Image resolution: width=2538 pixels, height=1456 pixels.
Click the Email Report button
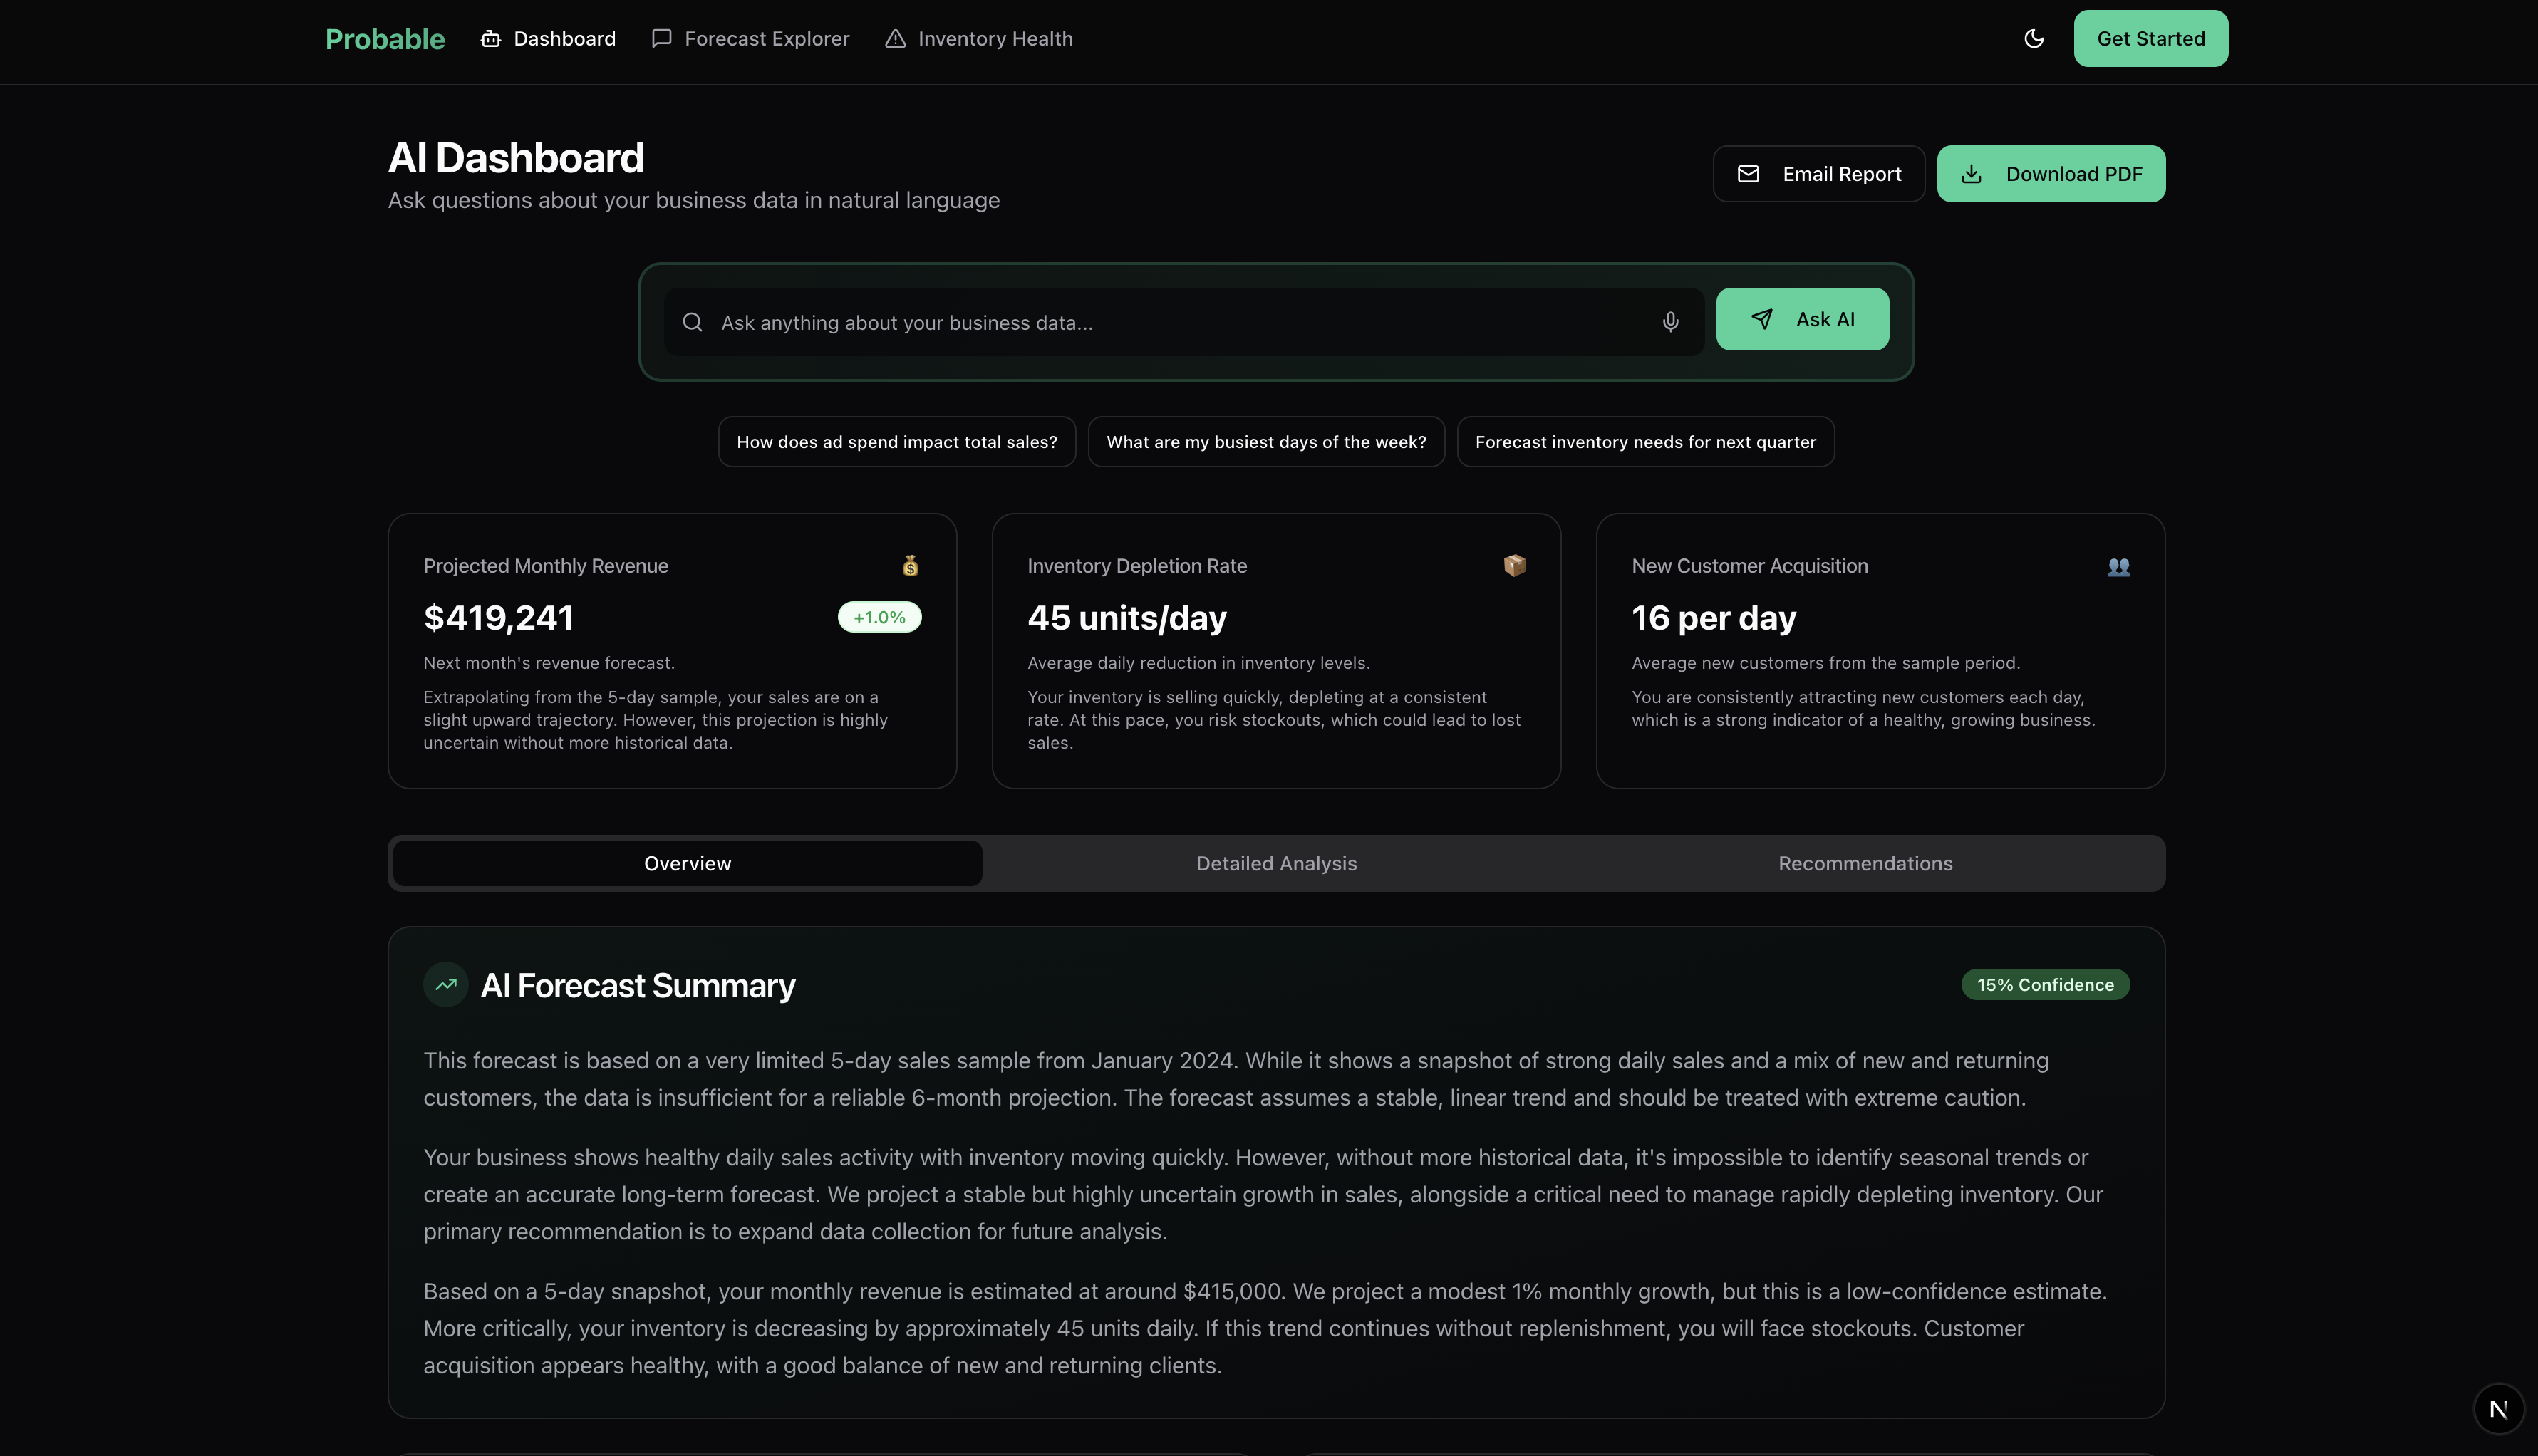tap(1818, 174)
